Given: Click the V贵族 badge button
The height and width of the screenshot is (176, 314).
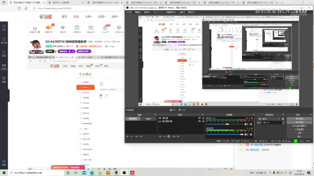Looking at the screenshot, I should (x=51, y=52).
